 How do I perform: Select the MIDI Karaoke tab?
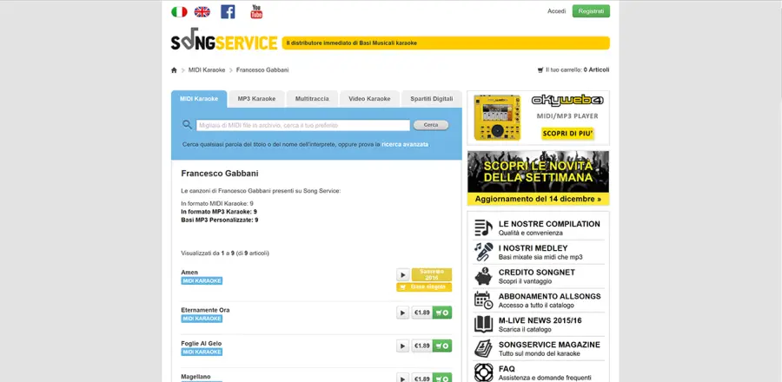click(199, 99)
